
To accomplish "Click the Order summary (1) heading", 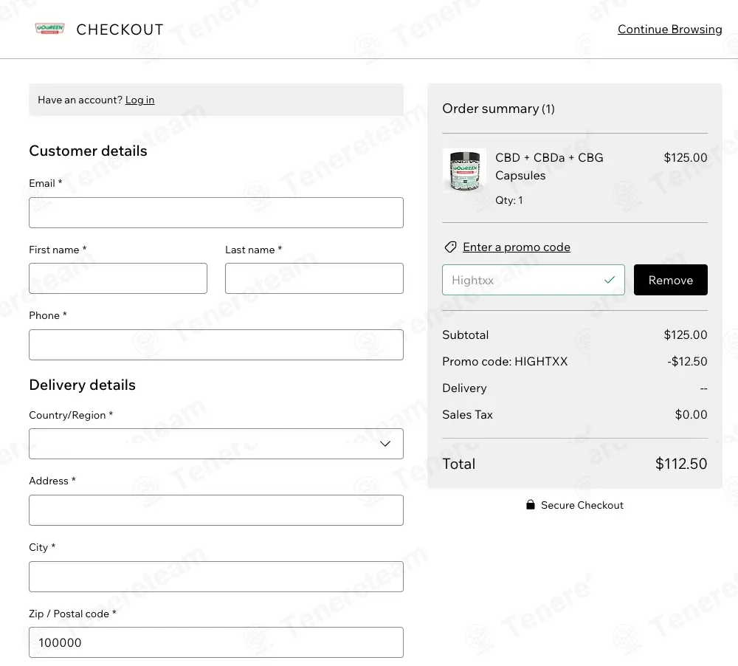I will [x=498, y=109].
